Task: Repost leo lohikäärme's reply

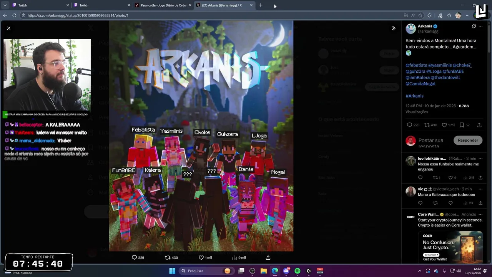Action: [x=435, y=178]
